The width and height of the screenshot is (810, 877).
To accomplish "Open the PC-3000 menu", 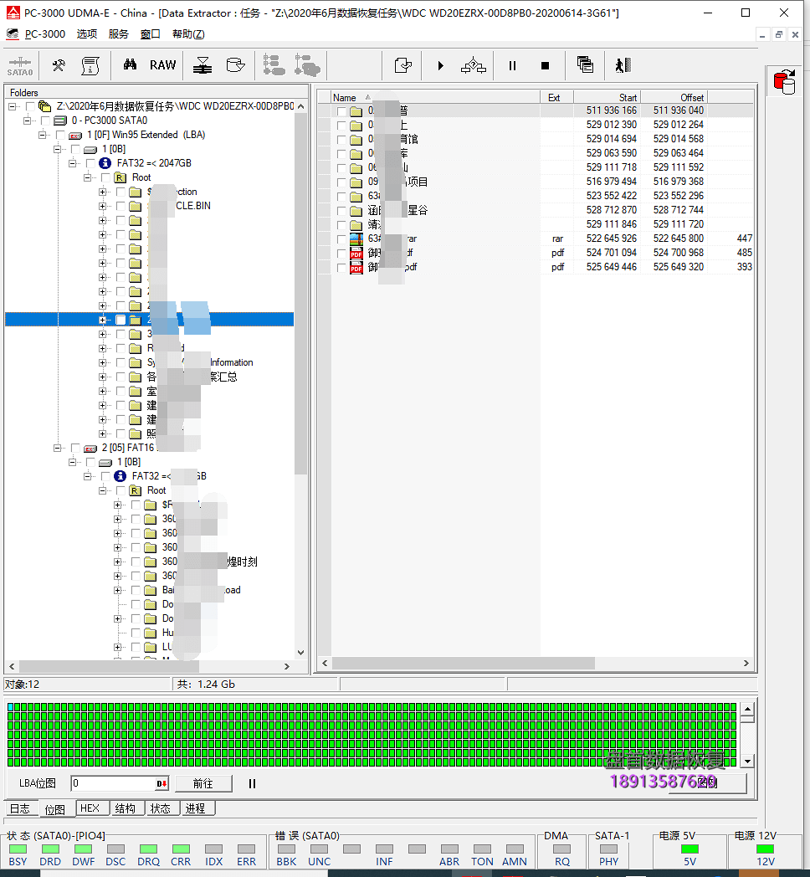I will click(44, 34).
